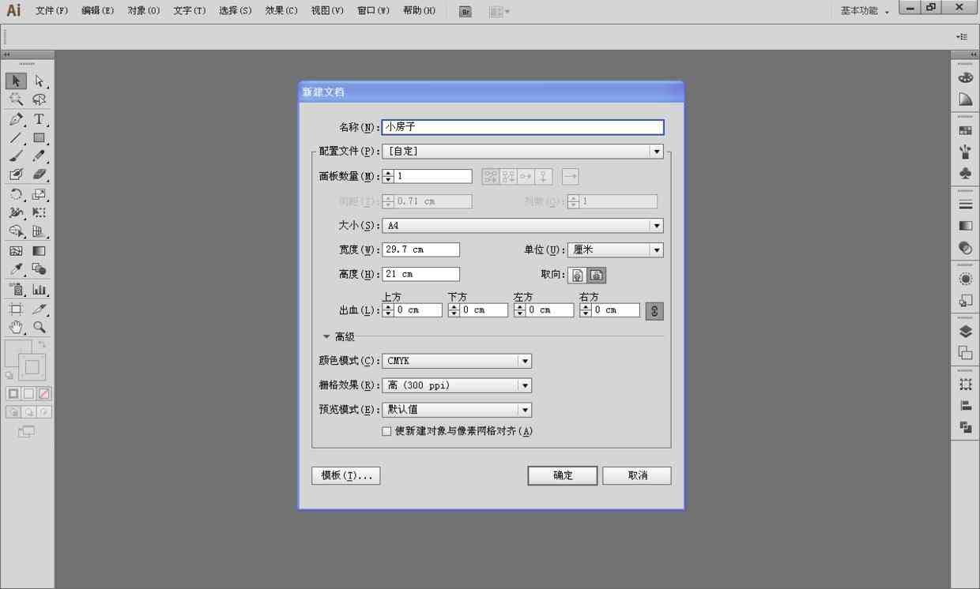Toggle change screen mode button

coord(26,432)
